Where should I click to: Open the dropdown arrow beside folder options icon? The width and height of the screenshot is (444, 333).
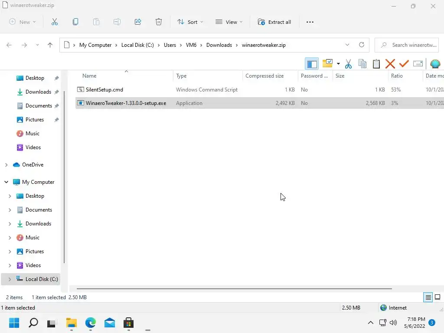coord(338,64)
